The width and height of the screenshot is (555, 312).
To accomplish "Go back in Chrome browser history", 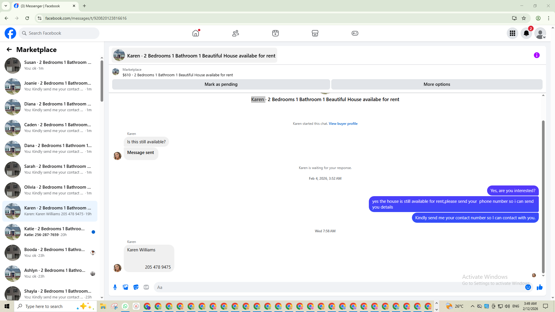I will pos(6,18).
